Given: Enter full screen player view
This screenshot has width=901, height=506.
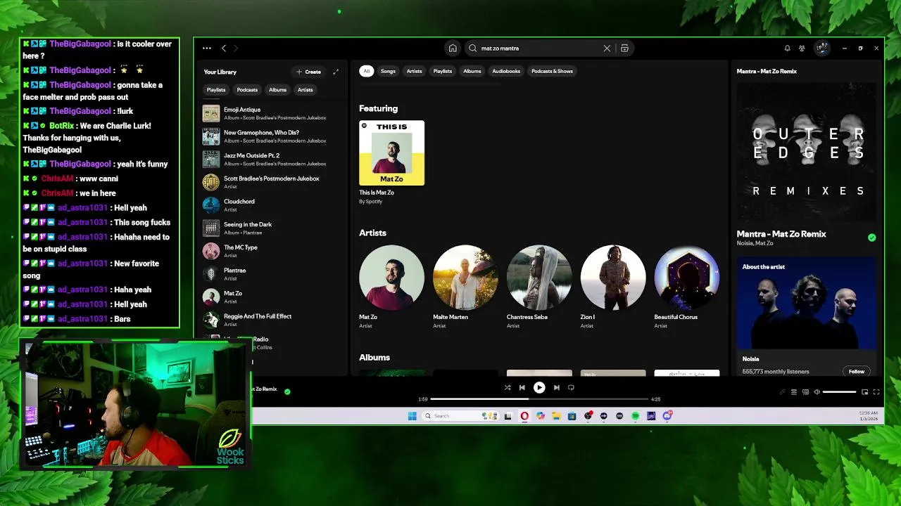Looking at the screenshot, I should [x=876, y=392].
